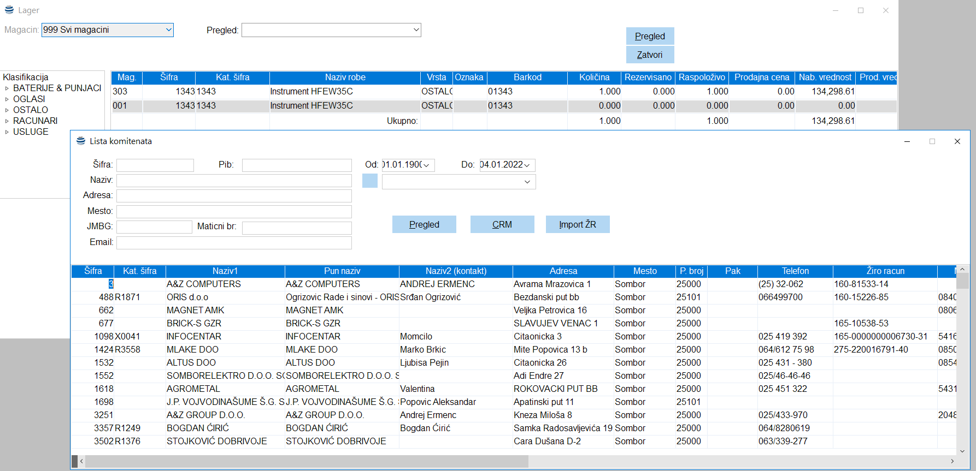Open the Magacin dropdown list

[x=168, y=30]
